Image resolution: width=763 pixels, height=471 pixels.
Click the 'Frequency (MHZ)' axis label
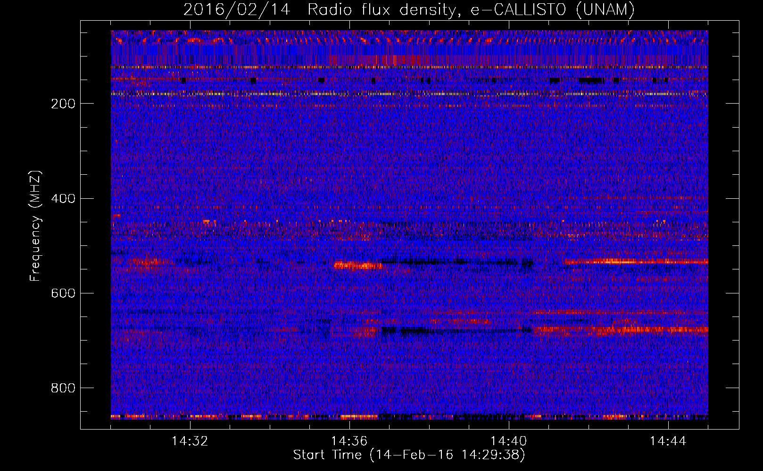(x=35, y=226)
